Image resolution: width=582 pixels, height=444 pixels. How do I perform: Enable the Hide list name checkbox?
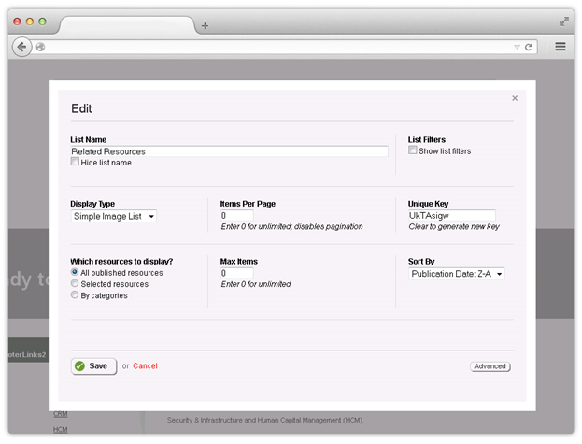(x=75, y=162)
